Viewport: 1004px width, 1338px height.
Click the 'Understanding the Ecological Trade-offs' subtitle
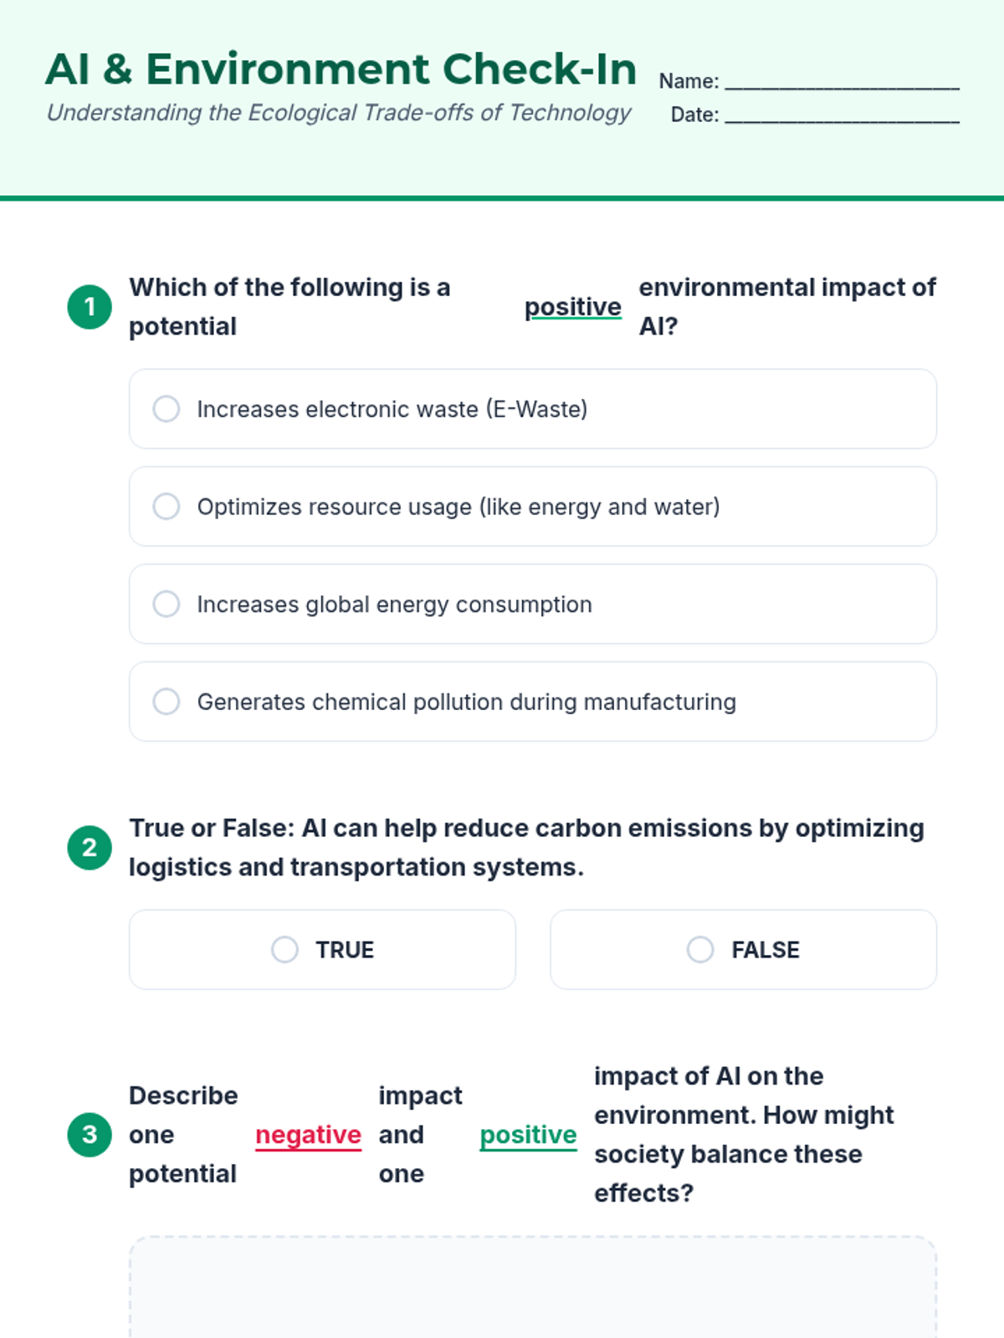(x=339, y=113)
